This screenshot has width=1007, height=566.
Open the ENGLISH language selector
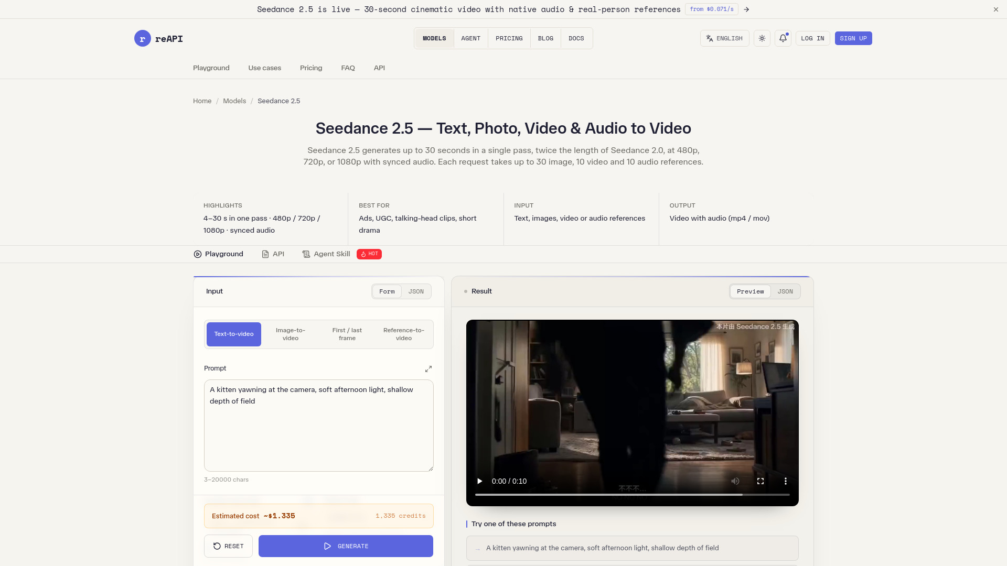(x=725, y=38)
